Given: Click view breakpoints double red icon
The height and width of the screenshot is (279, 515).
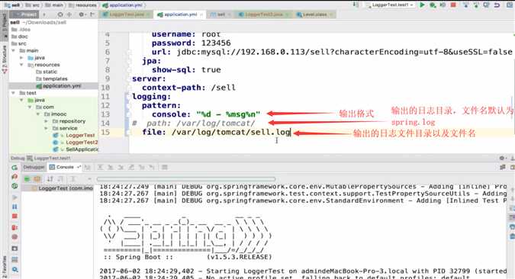Looking at the screenshot, I should (14, 227).
